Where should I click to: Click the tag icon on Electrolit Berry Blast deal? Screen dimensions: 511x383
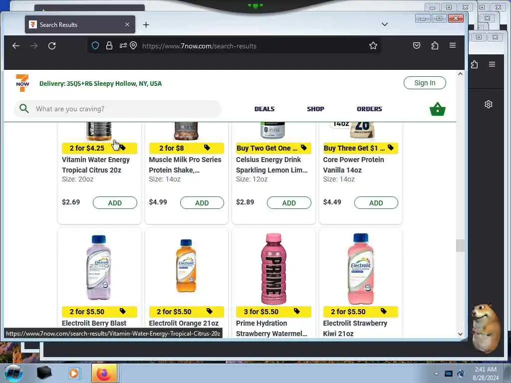[123, 311]
